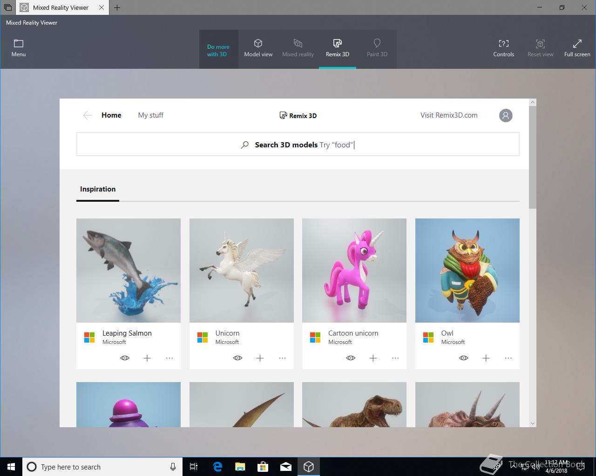This screenshot has height=476, width=596.
Task: Click the Cortana microphone icon
Action: (173, 467)
